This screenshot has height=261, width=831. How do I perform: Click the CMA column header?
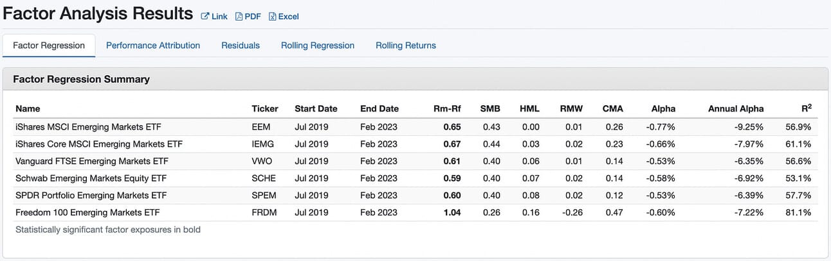pos(612,108)
